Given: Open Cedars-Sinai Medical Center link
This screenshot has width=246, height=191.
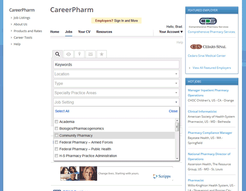Looking at the screenshot, I should [x=206, y=56].
